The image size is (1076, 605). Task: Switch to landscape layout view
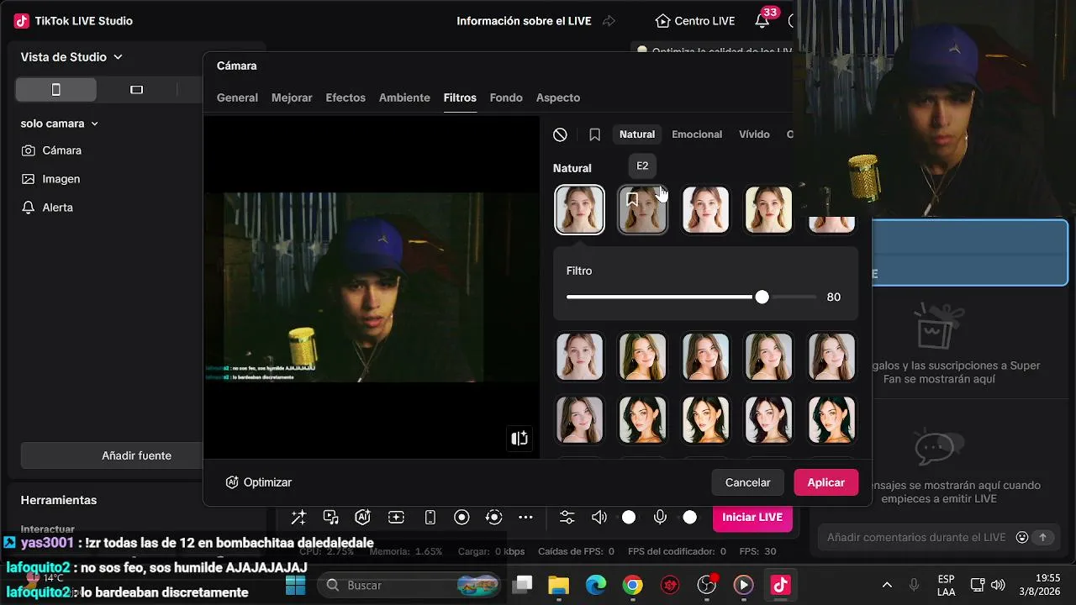(137, 90)
